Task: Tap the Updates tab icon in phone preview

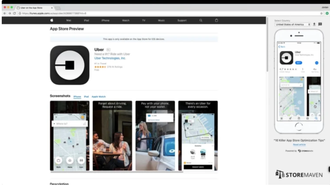Action: [x=307, y=118]
